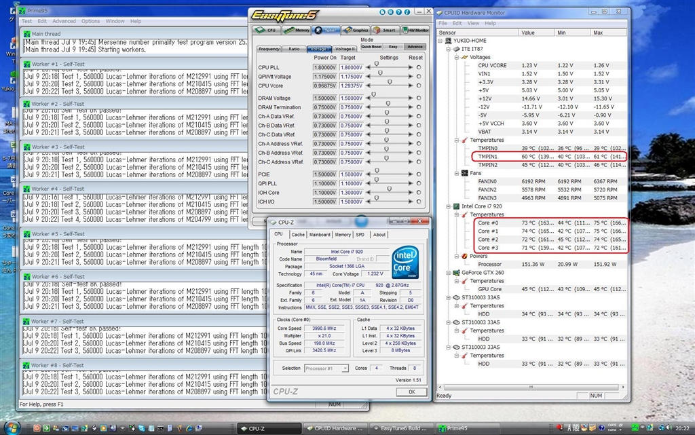Viewport: 695px width, 435px height.
Task: Select the Reset radio for ICH I/O
Action: pos(418,202)
